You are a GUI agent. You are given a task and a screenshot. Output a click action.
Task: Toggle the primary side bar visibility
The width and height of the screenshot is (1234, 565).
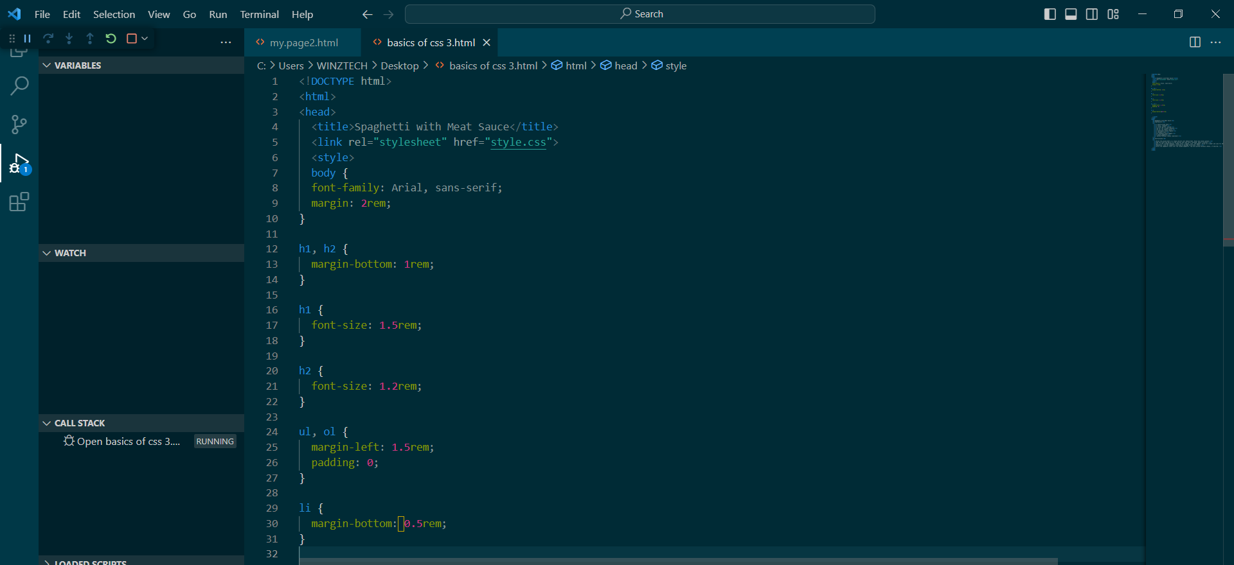(x=1050, y=14)
